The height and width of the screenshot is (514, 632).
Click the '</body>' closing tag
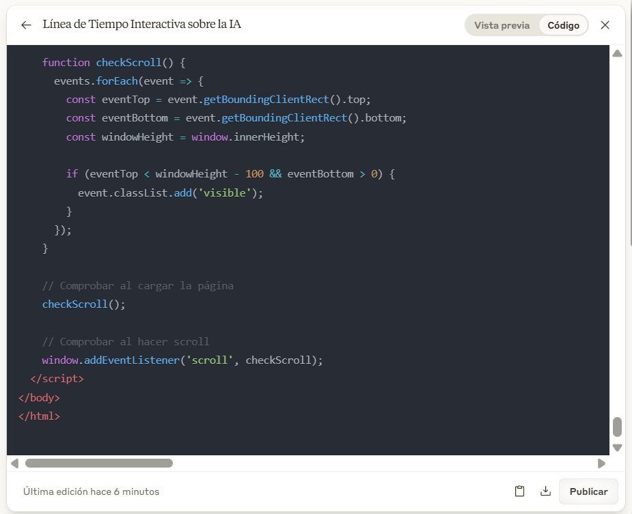39,397
